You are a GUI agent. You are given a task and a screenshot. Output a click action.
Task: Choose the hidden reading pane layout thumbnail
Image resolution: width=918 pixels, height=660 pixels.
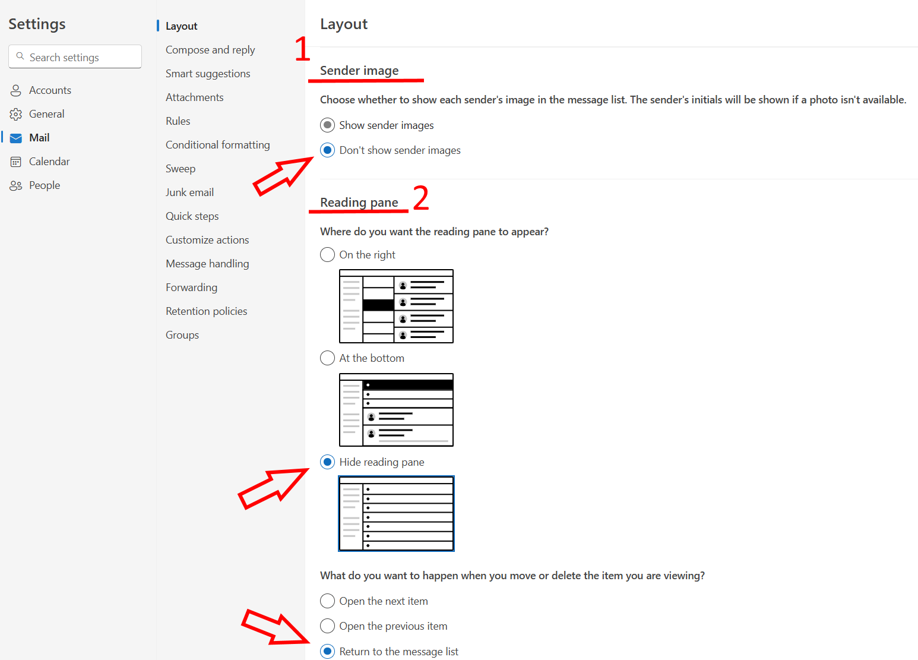396,513
